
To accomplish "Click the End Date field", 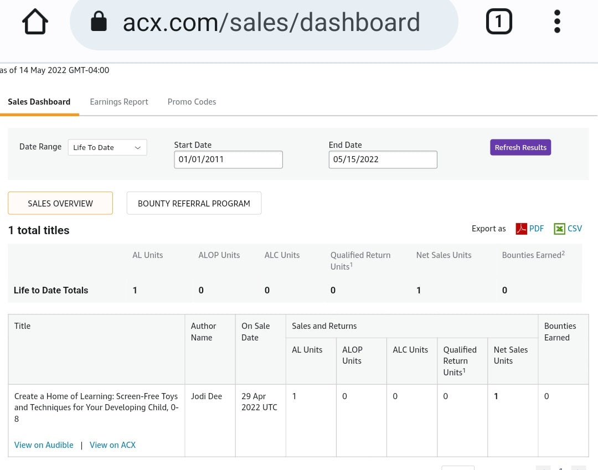I will coord(383,159).
